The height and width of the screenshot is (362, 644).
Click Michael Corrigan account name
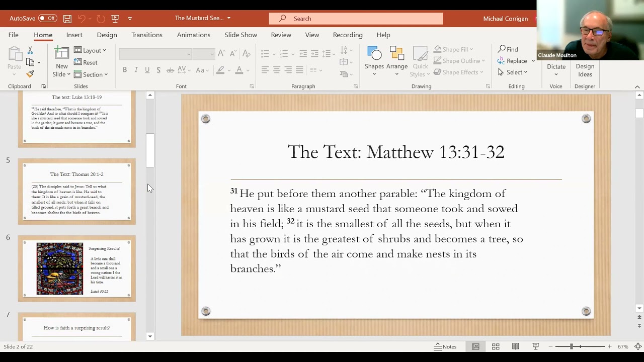(506, 19)
